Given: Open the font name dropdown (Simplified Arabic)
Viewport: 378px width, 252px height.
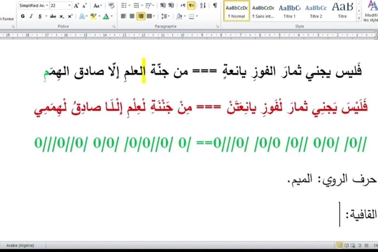Looking at the screenshot, I should click(47, 6).
